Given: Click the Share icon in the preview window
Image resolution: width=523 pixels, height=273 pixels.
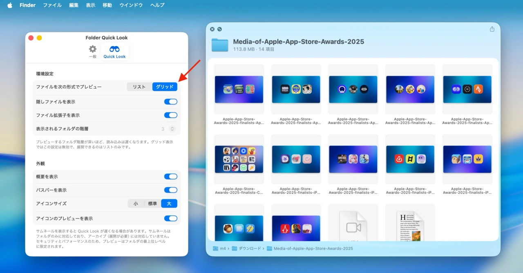Looking at the screenshot, I should point(492,29).
